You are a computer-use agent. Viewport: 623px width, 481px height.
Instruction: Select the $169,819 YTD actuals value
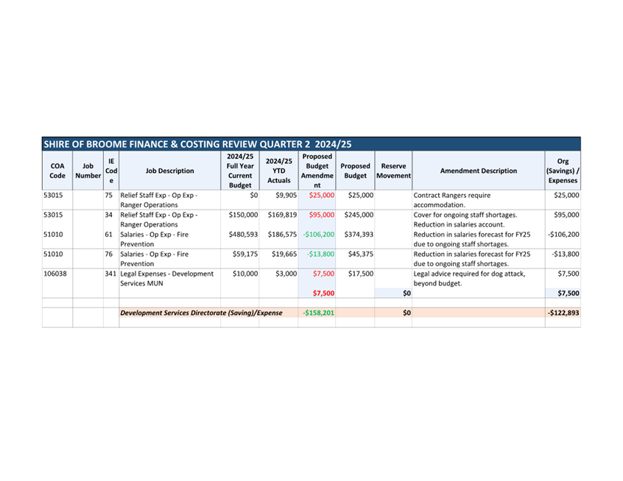pyautogui.click(x=282, y=215)
